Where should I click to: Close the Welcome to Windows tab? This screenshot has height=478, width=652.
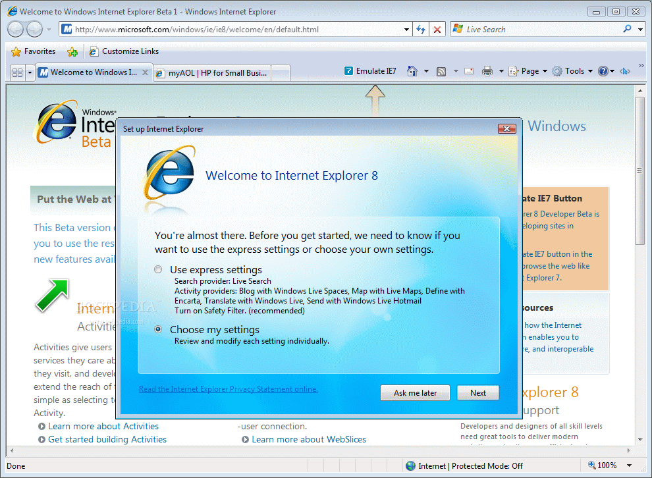(x=145, y=72)
